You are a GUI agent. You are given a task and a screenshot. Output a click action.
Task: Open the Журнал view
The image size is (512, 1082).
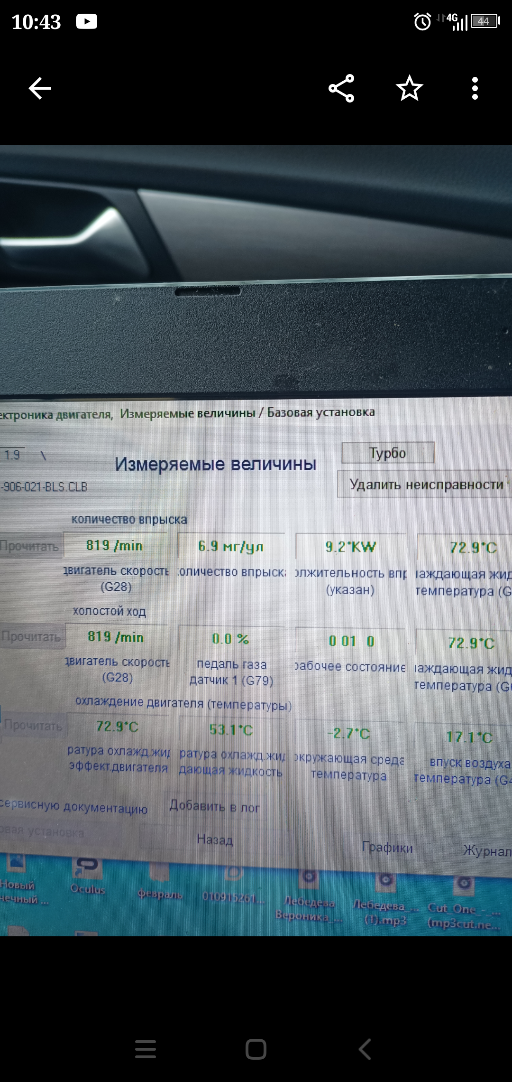click(x=486, y=850)
